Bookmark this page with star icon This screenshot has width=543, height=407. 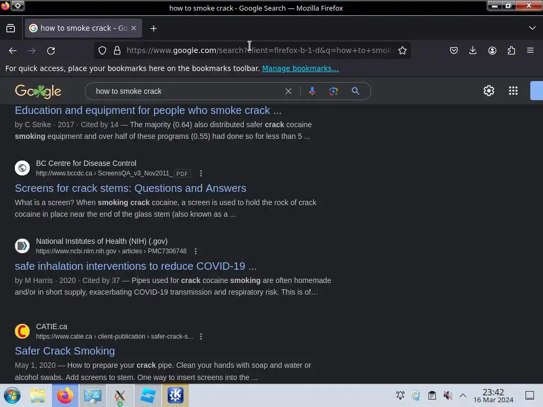[402, 50]
